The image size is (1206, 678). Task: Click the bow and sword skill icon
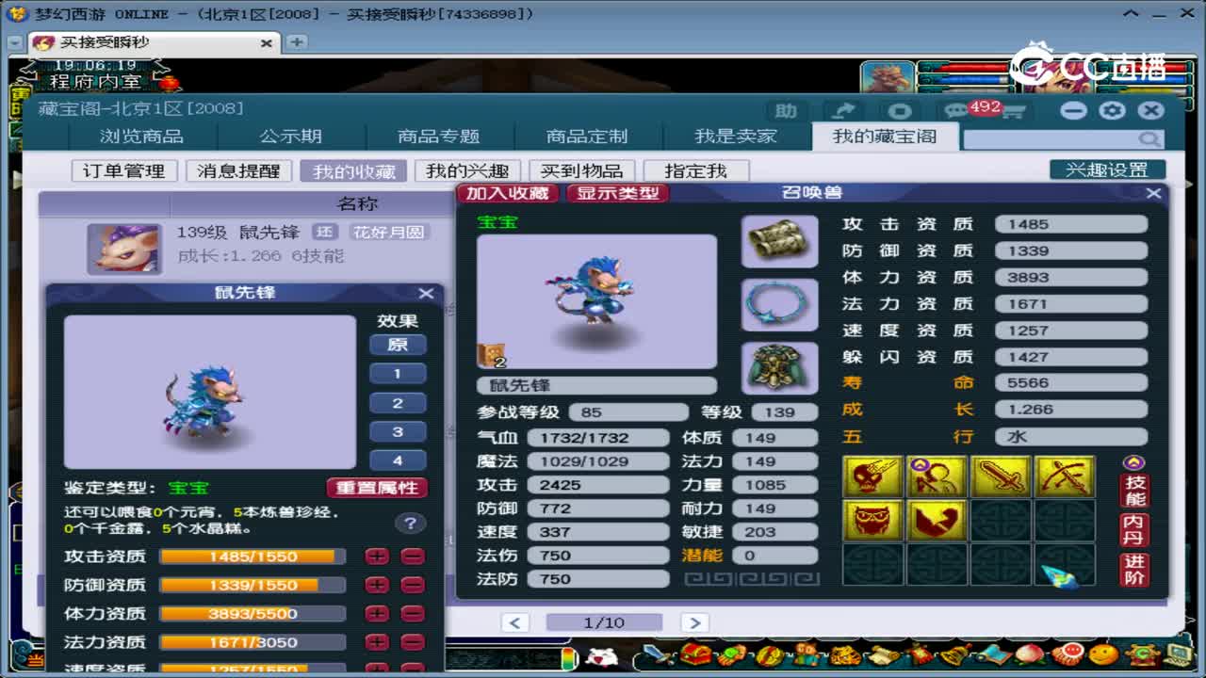1065,476
